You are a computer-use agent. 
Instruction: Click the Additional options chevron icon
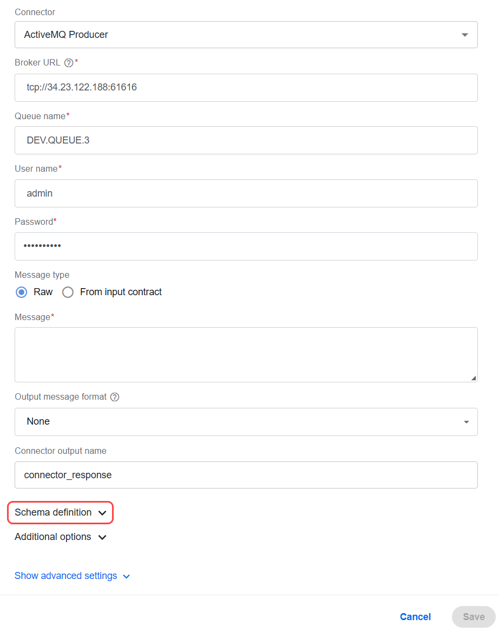click(102, 537)
